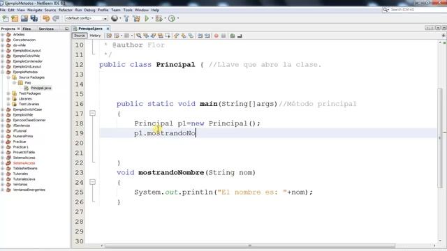Click the Undo arrow icon

click(46, 19)
